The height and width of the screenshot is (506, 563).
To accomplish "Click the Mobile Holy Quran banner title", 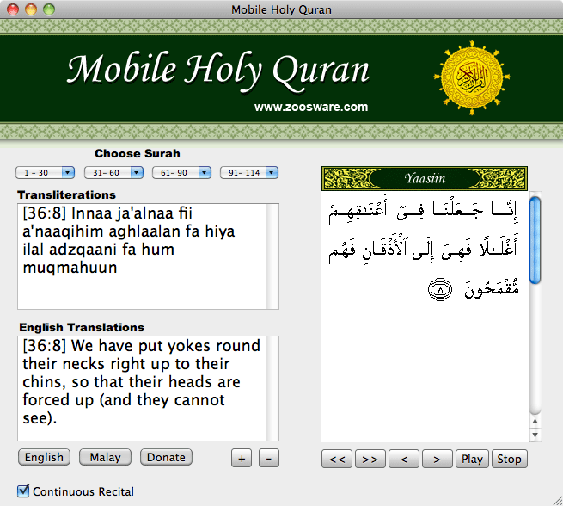I will tap(218, 71).
